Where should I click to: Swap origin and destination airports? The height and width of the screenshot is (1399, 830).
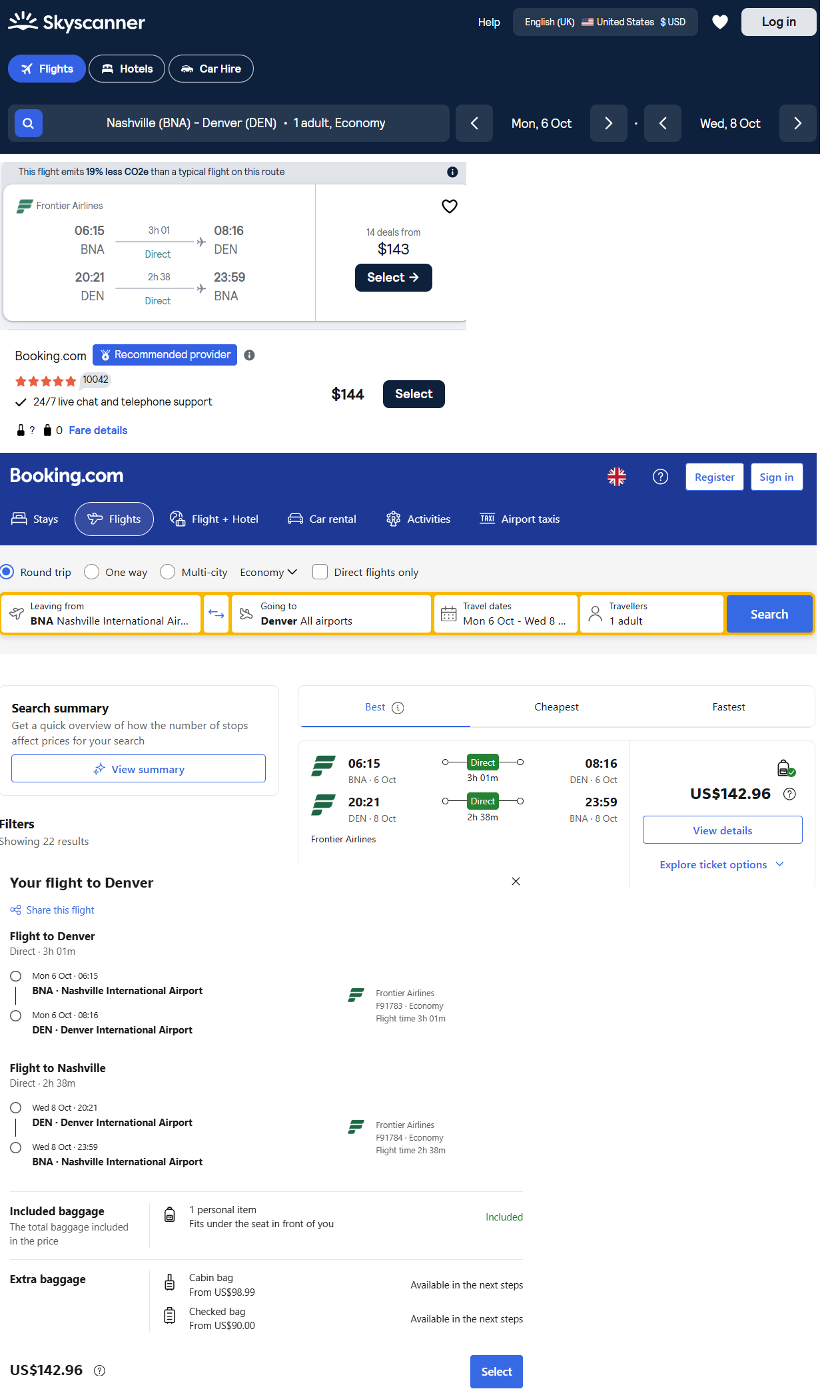tap(216, 614)
